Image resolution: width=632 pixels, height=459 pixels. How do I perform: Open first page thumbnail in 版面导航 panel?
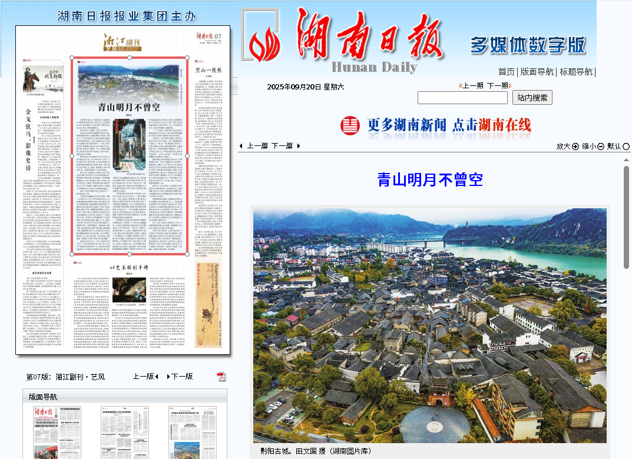click(57, 433)
